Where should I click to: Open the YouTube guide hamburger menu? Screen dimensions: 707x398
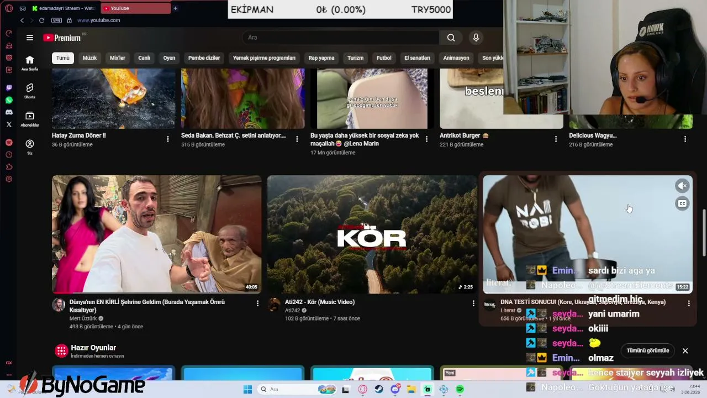click(x=30, y=38)
